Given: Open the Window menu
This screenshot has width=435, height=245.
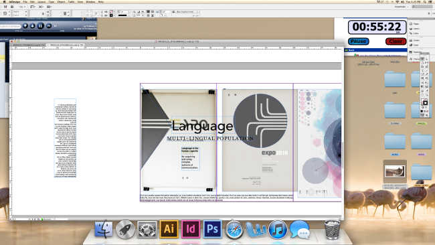Looking at the screenshot, I should (90, 1).
